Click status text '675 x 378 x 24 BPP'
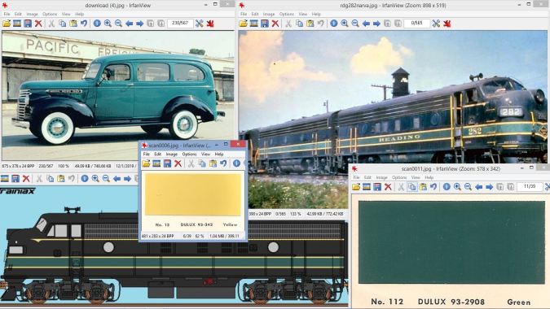This screenshot has height=309, width=550. point(18,166)
